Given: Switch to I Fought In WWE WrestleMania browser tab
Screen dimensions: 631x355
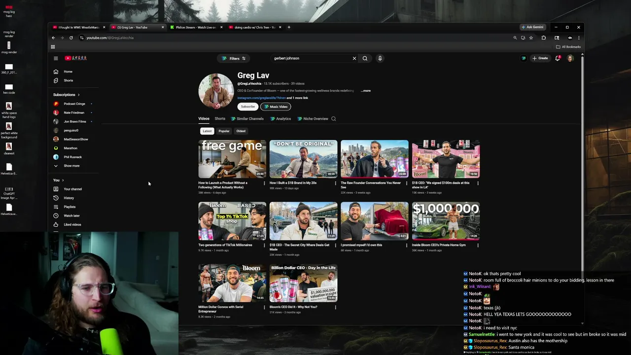Looking at the screenshot, I should (x=79, y=27).
